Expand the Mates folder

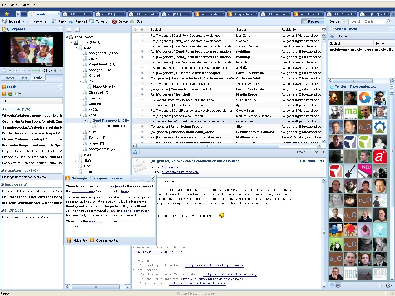pyautogui.click(x=76, y=155)
